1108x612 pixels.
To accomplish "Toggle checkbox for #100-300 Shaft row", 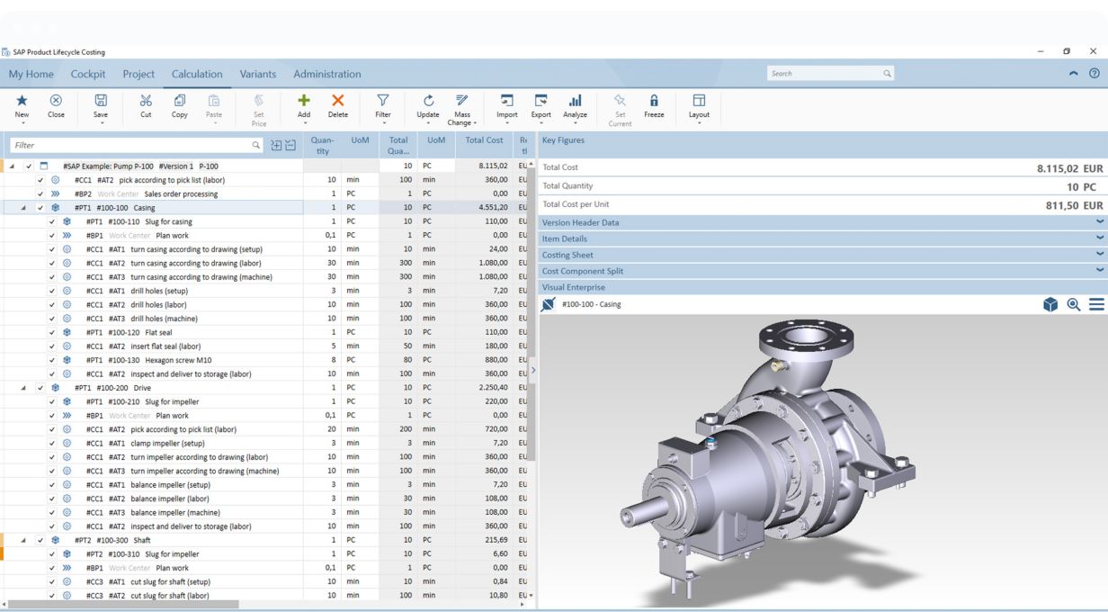I will tap(40, 541).
